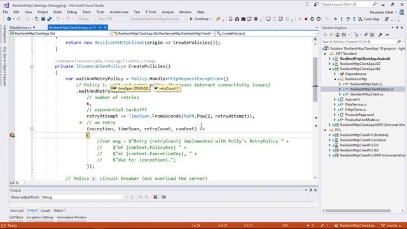Screen dimensions: 407x229
Task: Pin the ResilientHttpClientFactory.cs tab
Action: point(100,27)
